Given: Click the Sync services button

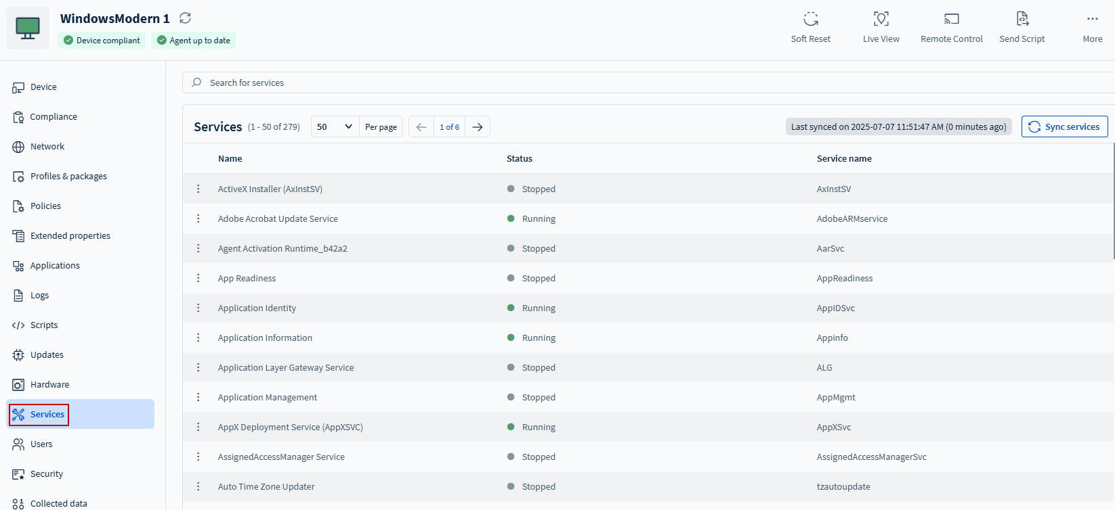Looking at the screenshot, I should [x=1064, y=127].
